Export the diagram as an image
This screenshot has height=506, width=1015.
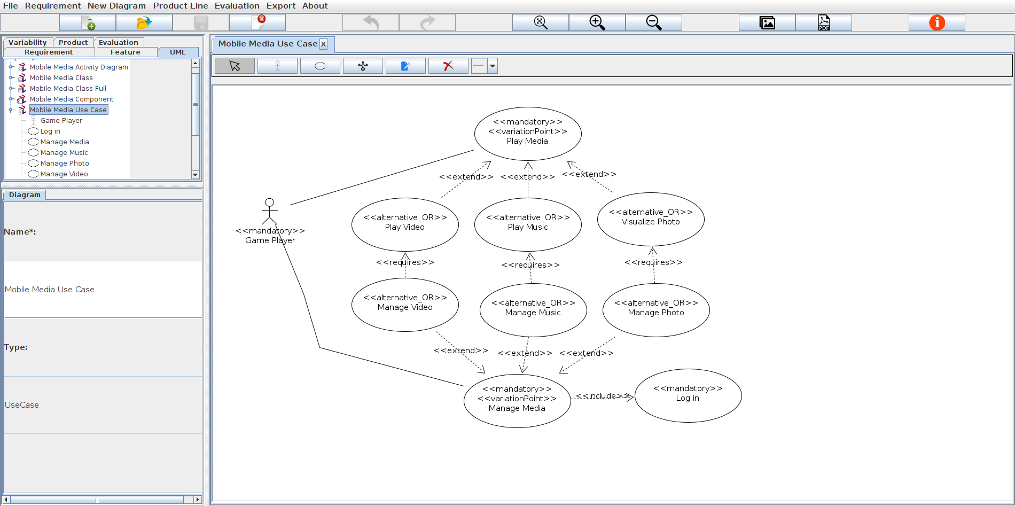click(x=767, y=22)
